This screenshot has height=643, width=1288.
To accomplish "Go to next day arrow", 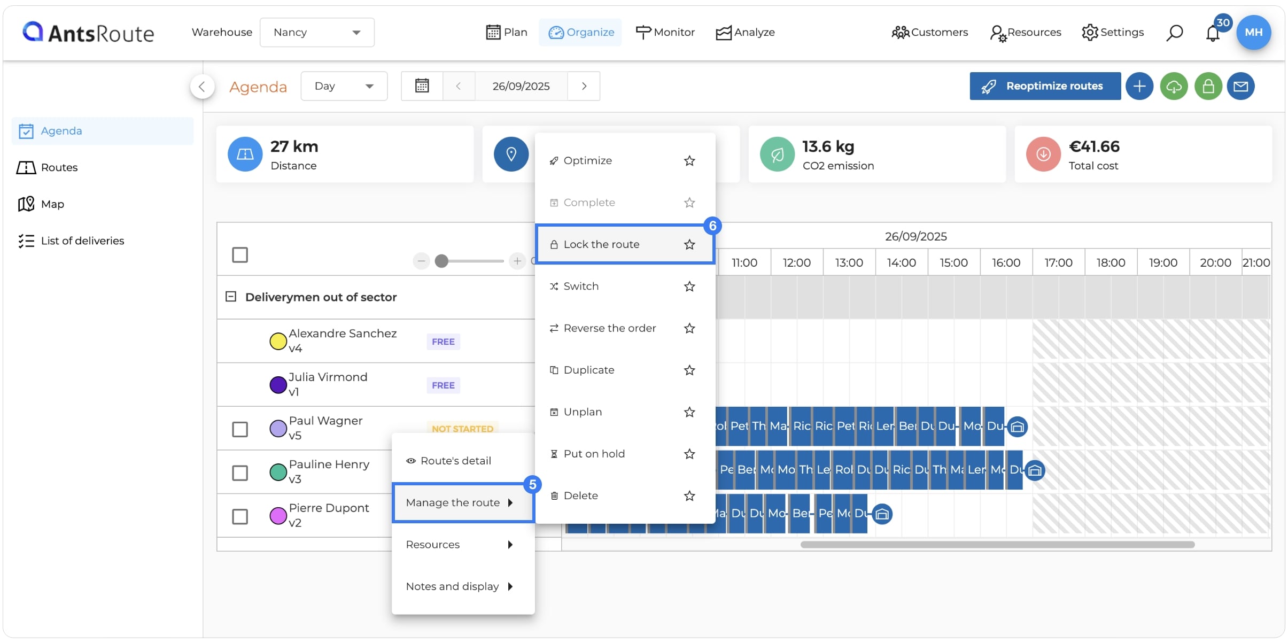I will (584, 86).
